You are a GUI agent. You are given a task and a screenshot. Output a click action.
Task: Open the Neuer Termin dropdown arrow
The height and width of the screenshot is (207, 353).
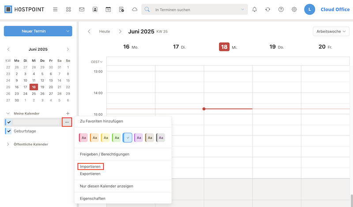[68, 31]
